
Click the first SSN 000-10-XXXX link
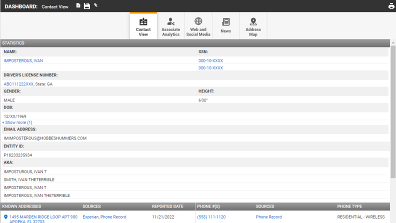click(x=210, y=60)
